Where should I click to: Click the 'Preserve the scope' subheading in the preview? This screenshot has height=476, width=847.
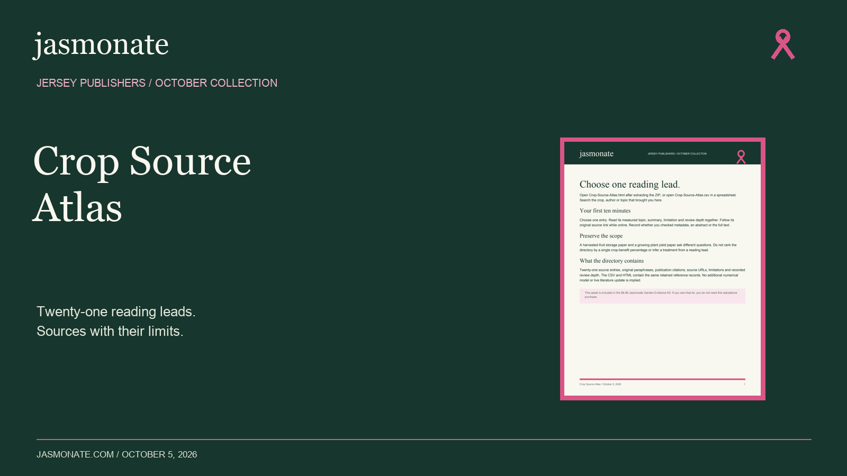tap(601, 236)
